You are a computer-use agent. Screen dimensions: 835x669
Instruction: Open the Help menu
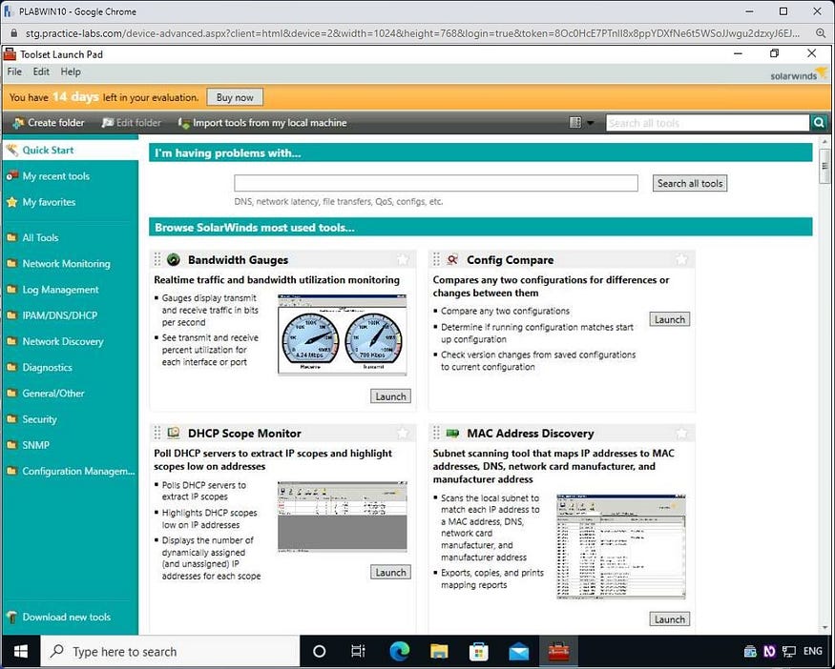click(x=71, y=71)
